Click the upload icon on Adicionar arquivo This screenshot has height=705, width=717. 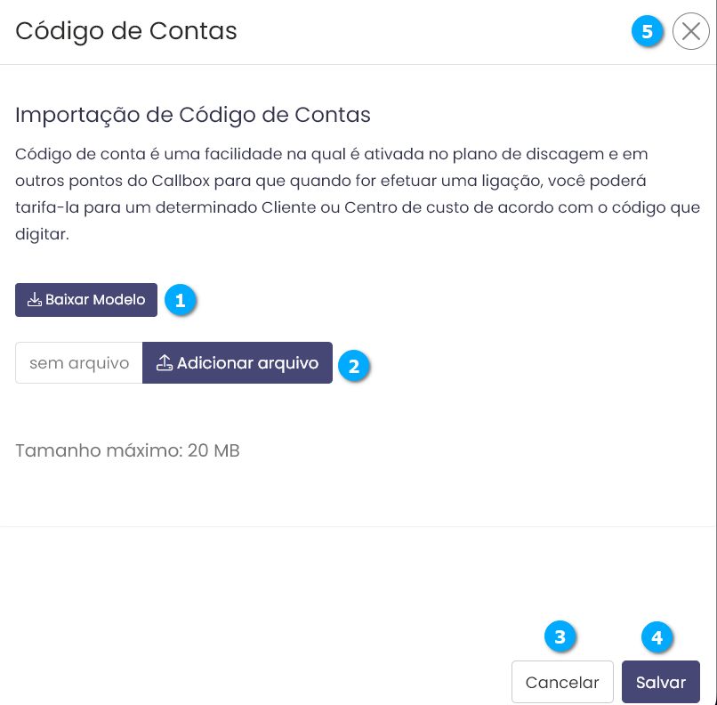click(x=165, y=362)
